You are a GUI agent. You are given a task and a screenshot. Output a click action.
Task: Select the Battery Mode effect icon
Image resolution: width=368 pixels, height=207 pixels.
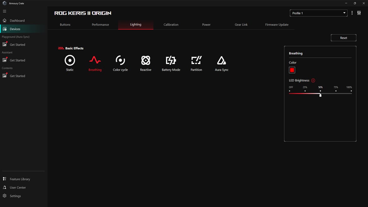[171, 60]
